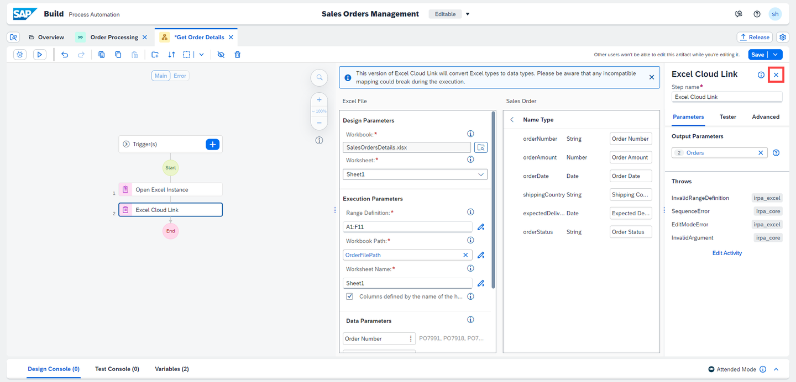This screenshot has width=796, height=382.
Task: Click the Edit Activity link
Action: coord(727,253)
